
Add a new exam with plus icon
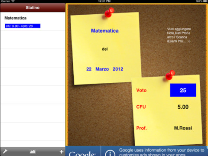point(62,152)
